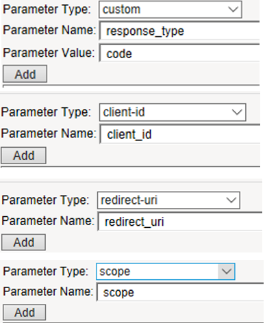Click the Parameter Name field containing scope

pyautogui.click(x=180, y=292)
